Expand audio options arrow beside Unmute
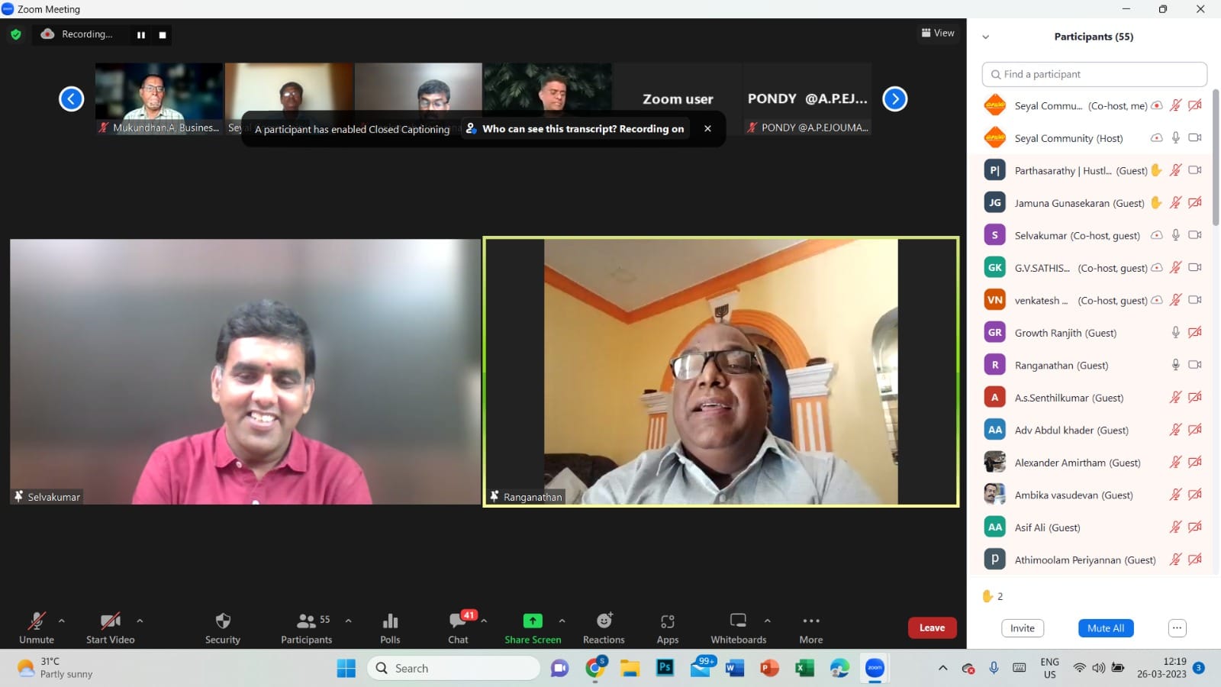The width and height of the screenshot is (1221, 687). [x=62, y=621]
